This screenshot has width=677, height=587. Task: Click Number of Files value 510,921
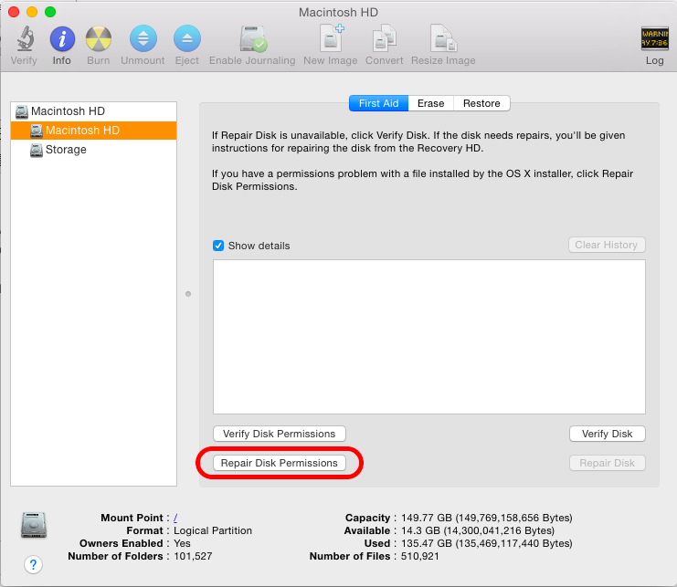click(419, 556)
